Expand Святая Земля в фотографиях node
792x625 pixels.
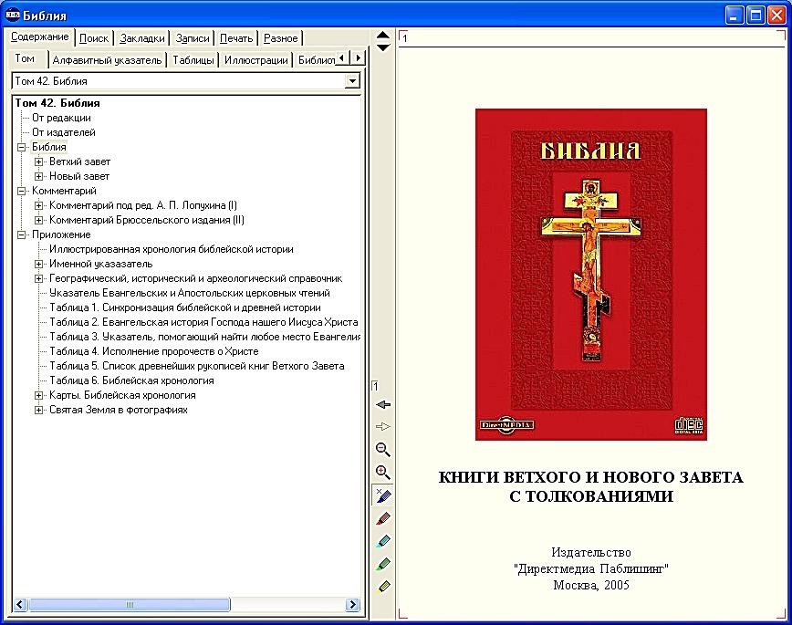coord(39,410)
